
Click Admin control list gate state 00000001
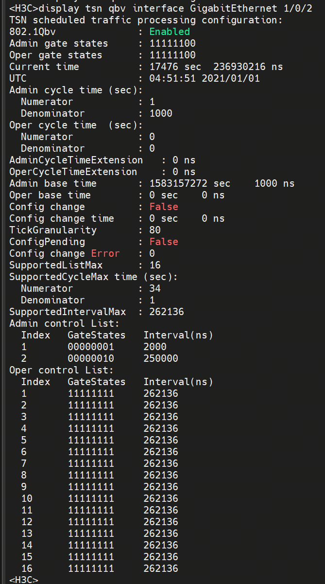[91, 347]
